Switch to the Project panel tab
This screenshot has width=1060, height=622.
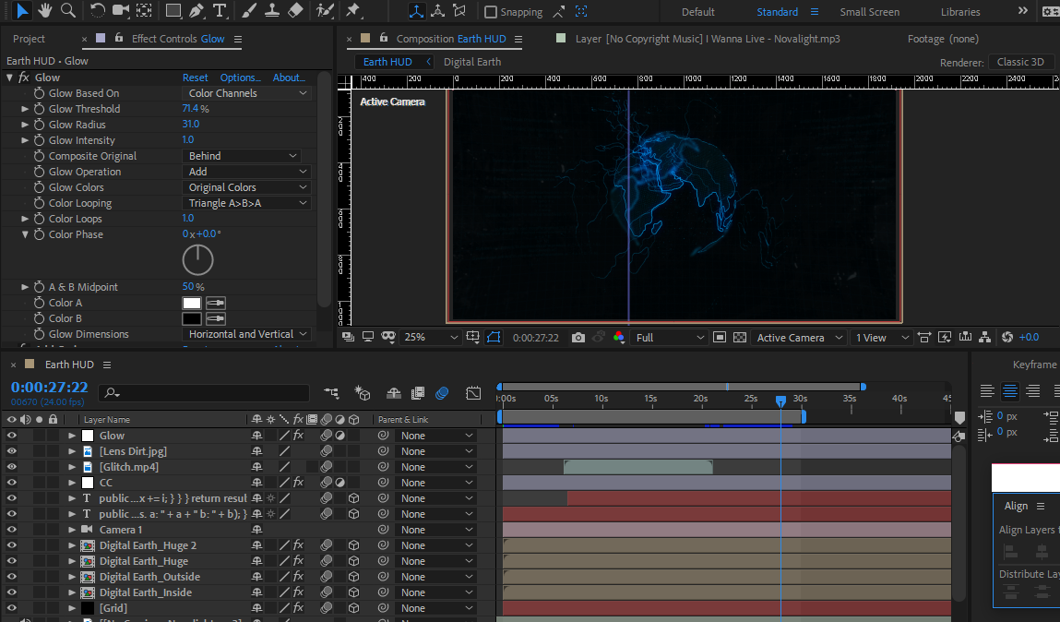29,39
